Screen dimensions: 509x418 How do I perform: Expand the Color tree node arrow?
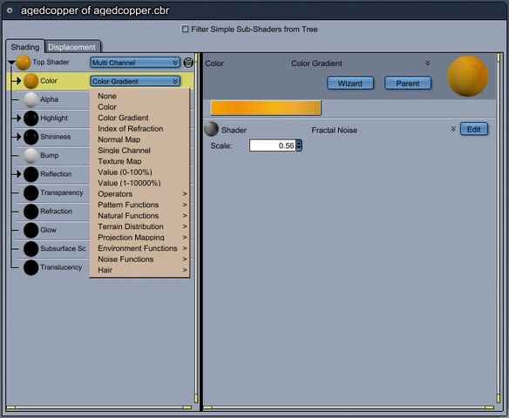18,81
